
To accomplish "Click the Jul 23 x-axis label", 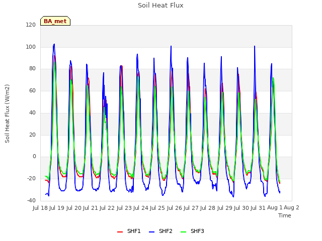I will 124,208.
